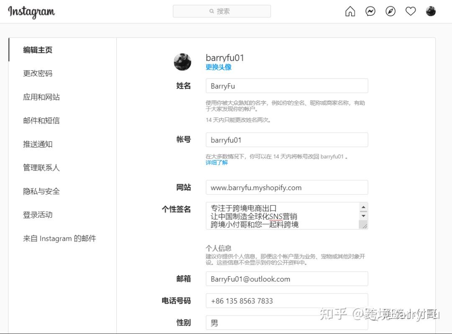The width and height of the screenshot is (452, 334).
Task: Click the 姓名 field containing BarryFu
Action: click(x=287, y=86)
